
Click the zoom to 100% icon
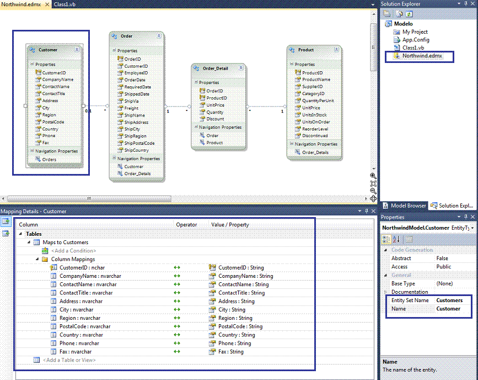pos(373,183)
